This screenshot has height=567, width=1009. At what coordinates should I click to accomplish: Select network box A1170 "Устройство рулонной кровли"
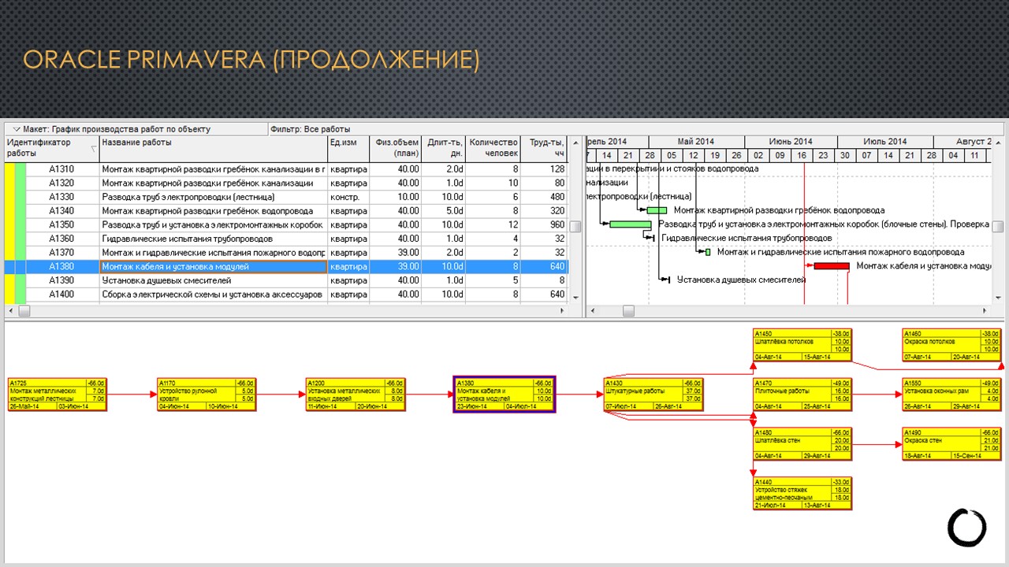(x=206, y=395)
